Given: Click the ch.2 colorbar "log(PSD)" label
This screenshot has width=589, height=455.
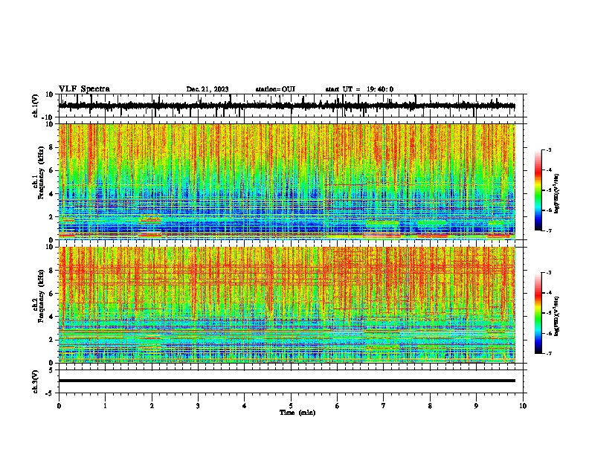Looking at the screenshot, I should click(x=557, y=316).
